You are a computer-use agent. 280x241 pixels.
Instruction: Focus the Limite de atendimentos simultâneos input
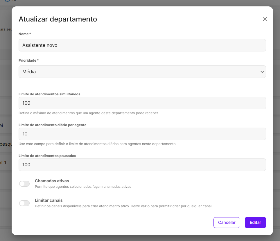[x=142, y=103]
